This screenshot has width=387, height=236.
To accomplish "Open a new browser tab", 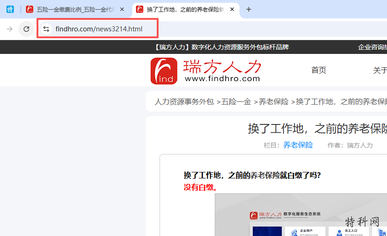I will coord(249,9).
